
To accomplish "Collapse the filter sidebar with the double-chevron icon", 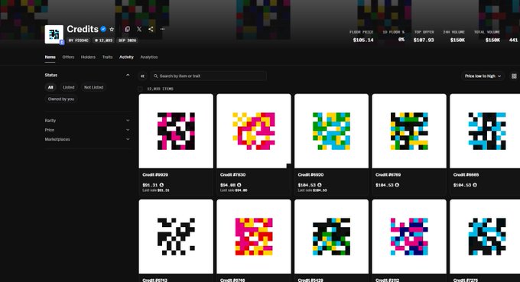I will (x=142, y=76).
